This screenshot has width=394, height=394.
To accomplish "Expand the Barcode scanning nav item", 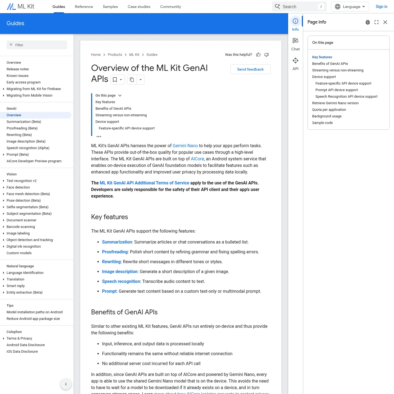I will (x=4, y=227).
